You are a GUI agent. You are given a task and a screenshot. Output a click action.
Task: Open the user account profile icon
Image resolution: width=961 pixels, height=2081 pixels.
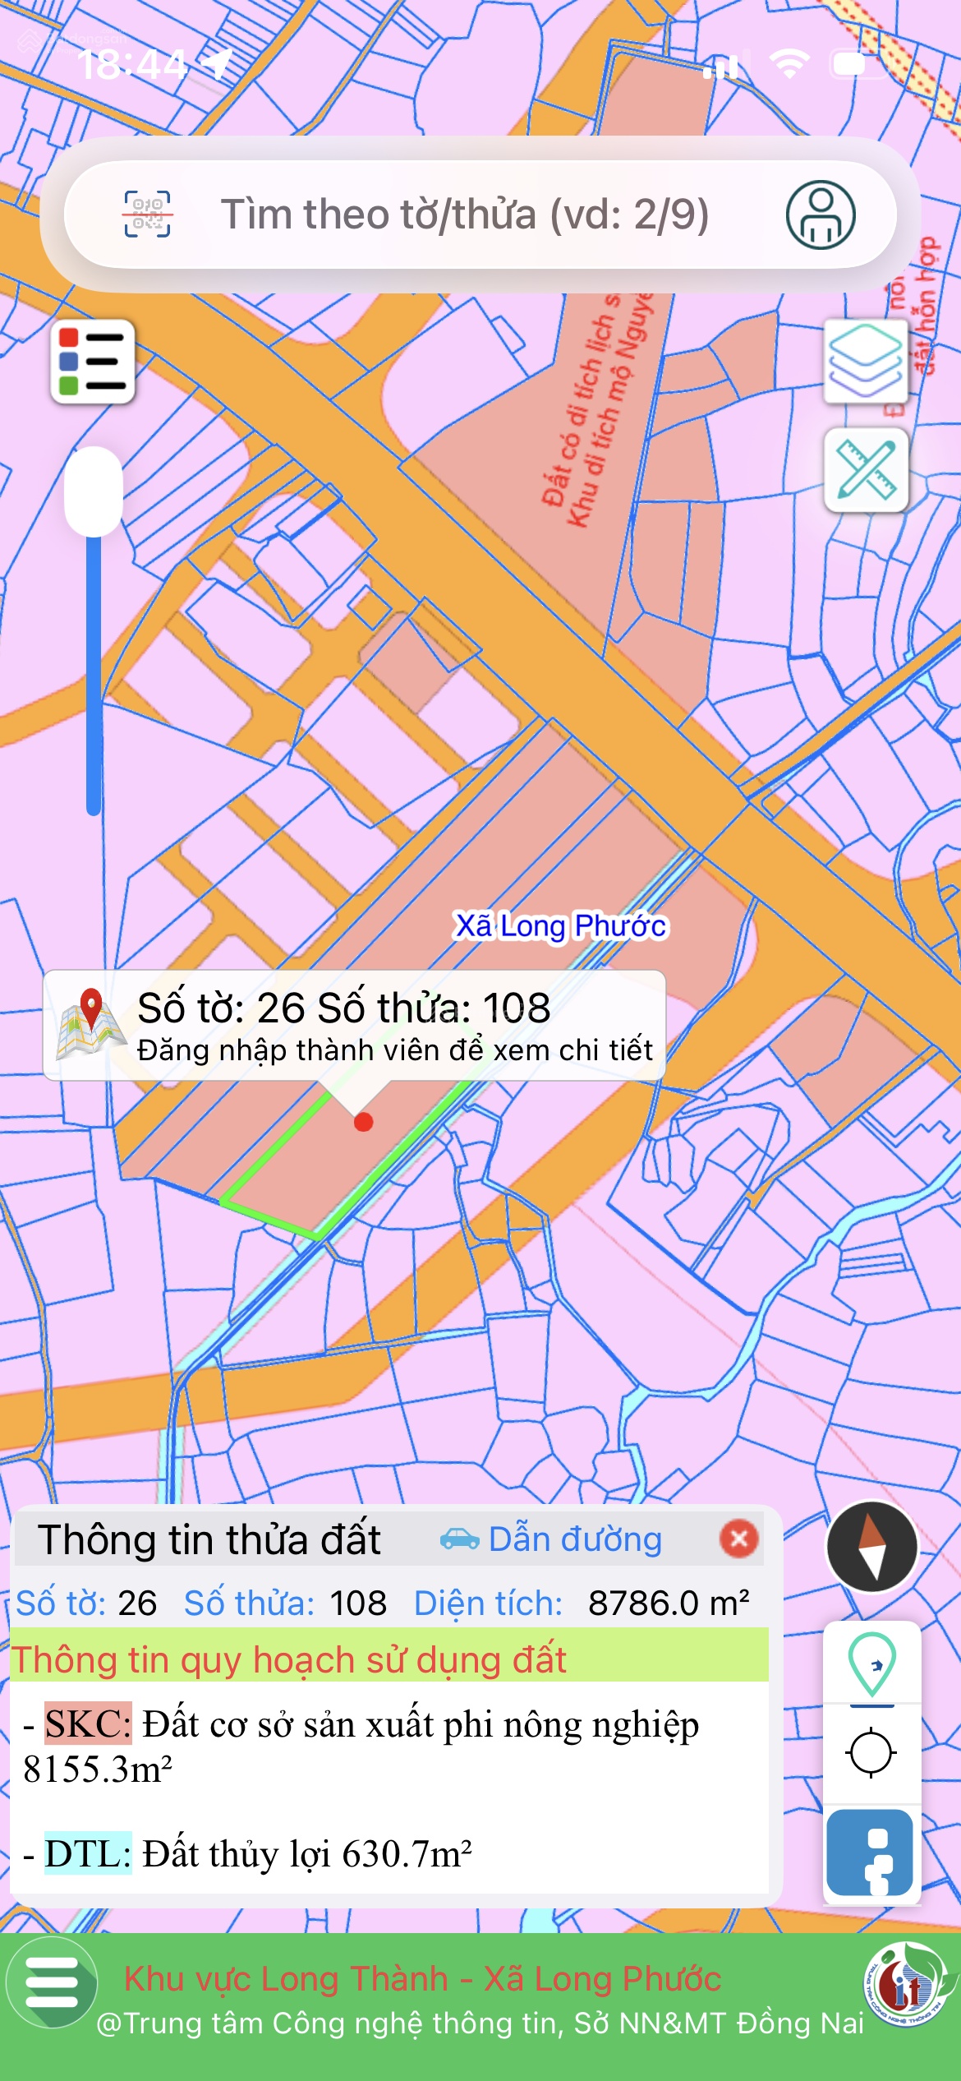[x=820, y=215]
